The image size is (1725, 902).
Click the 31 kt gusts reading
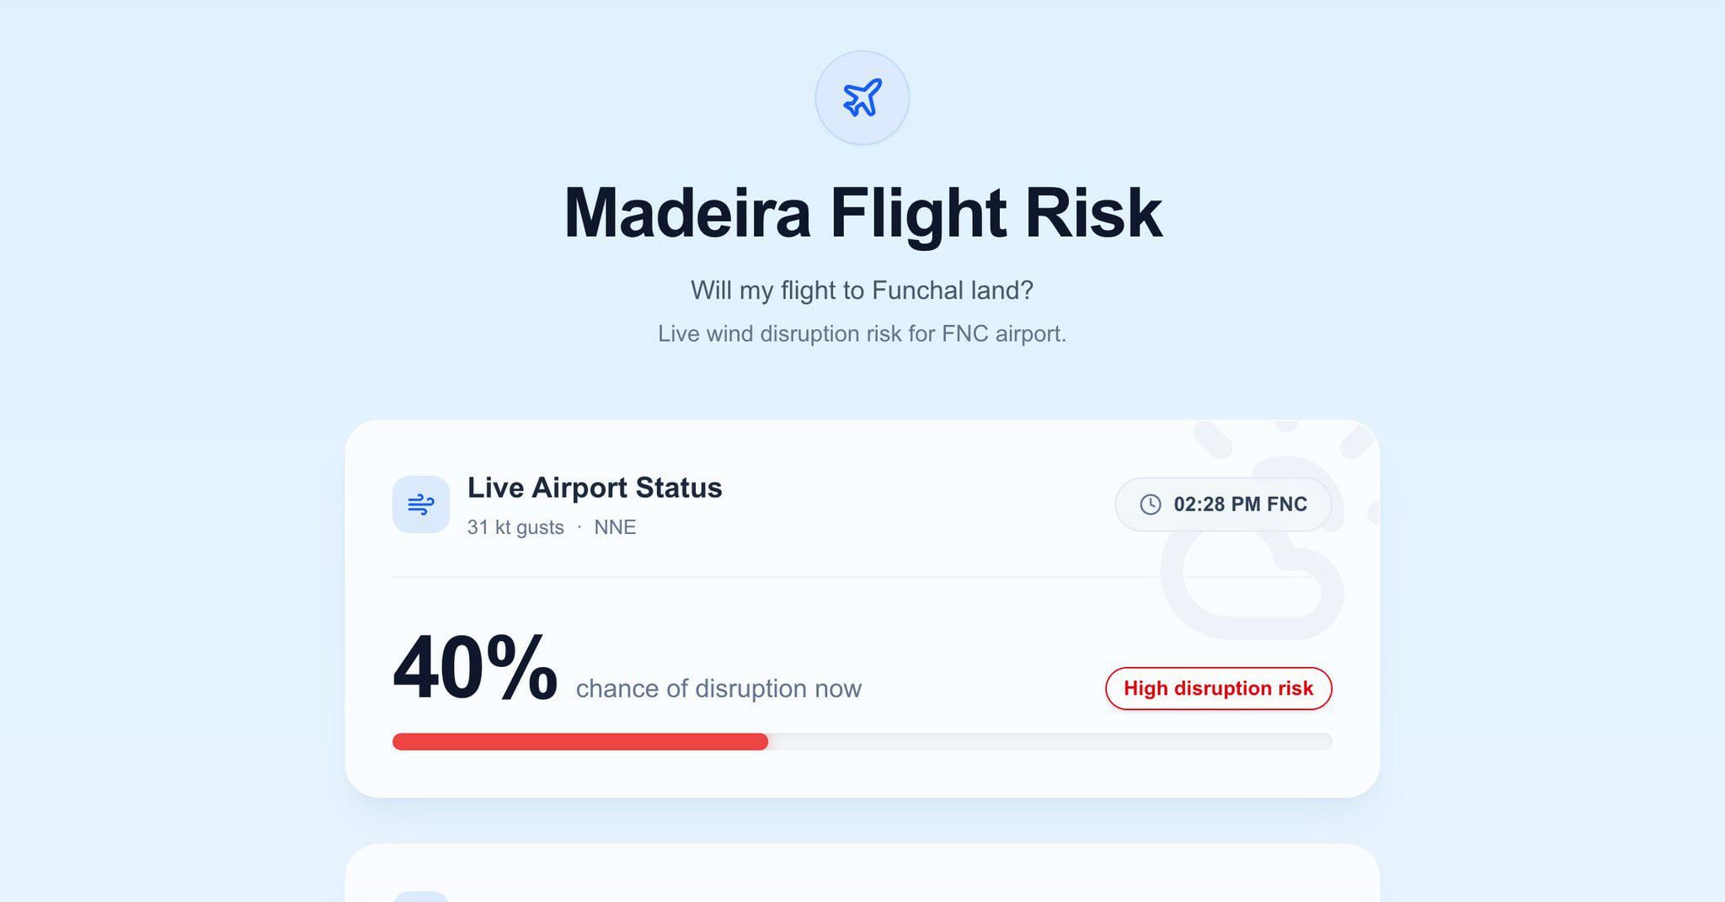[515, 527]
